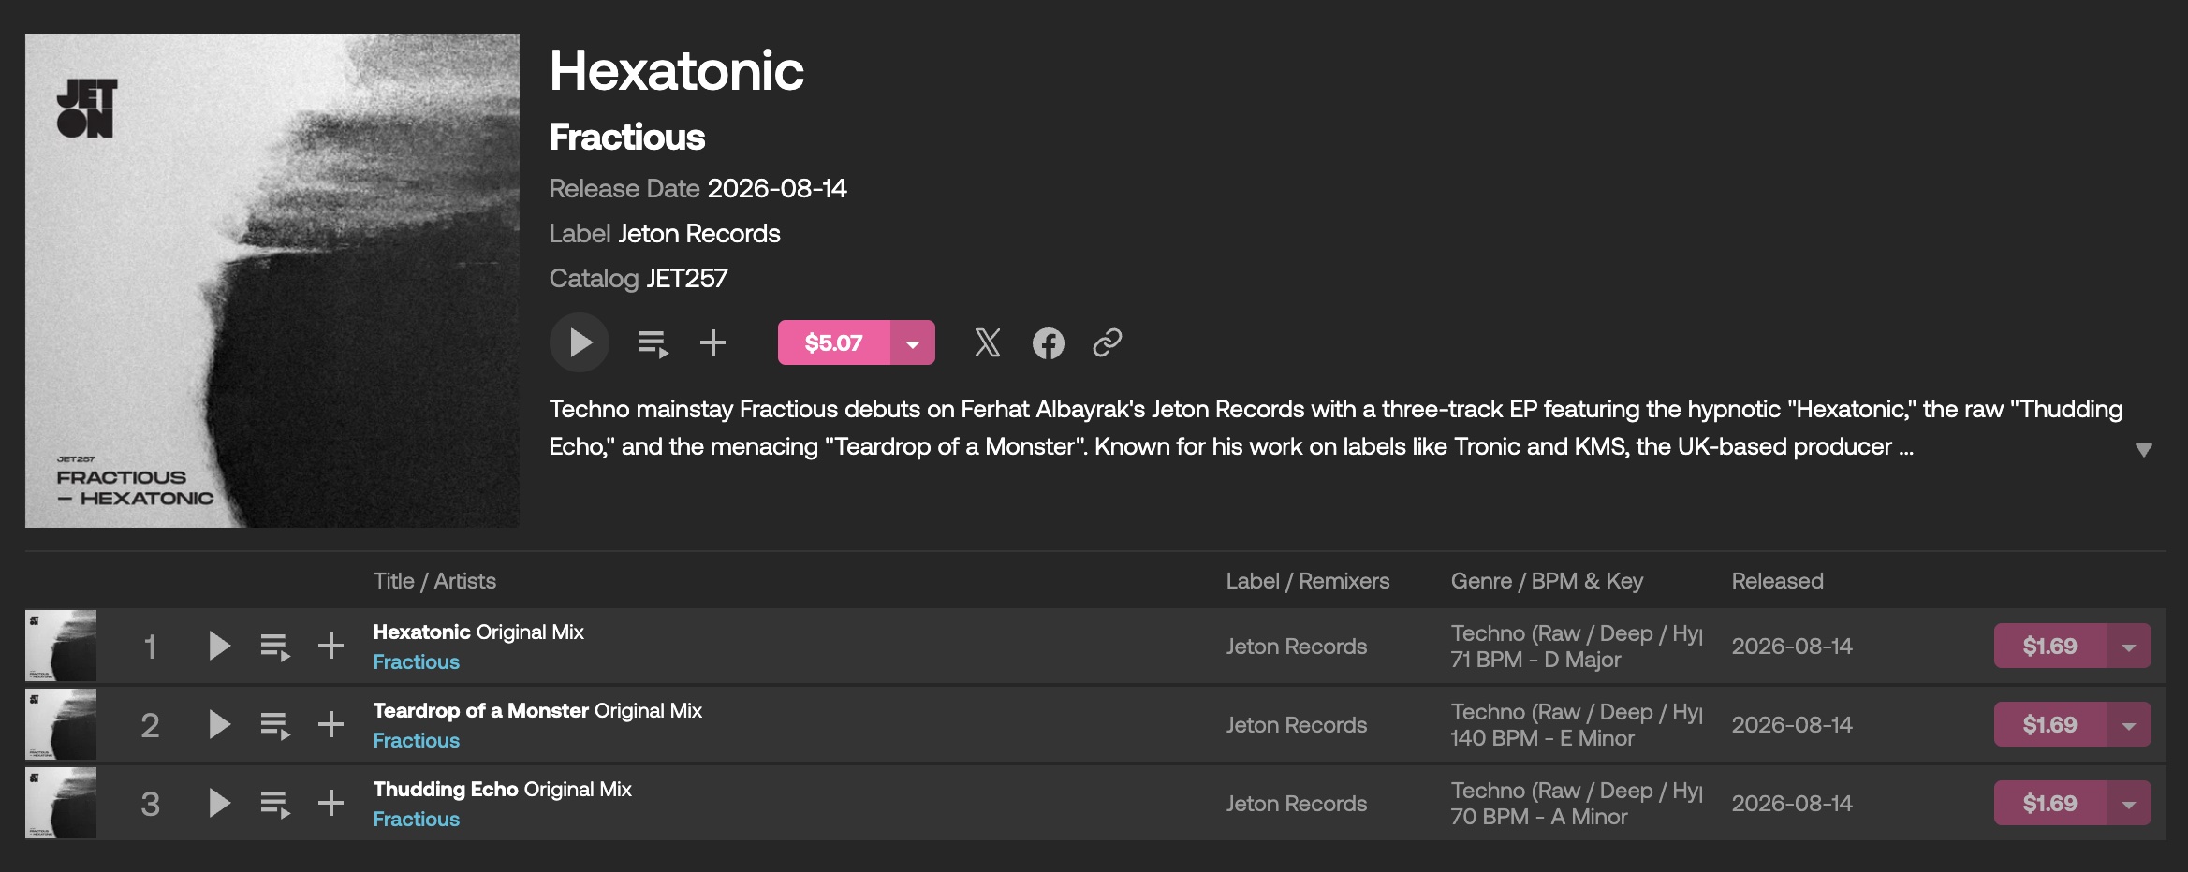Open price dropdown for Thudding Echo

tap(2129, 803)
